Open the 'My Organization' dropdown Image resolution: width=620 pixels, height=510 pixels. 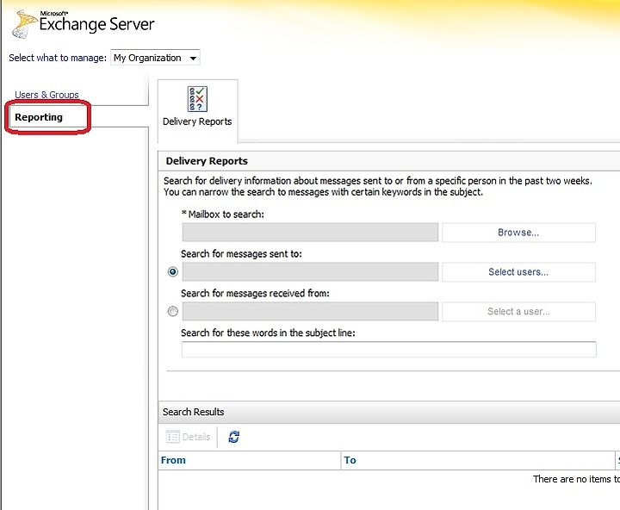(155, 58)
